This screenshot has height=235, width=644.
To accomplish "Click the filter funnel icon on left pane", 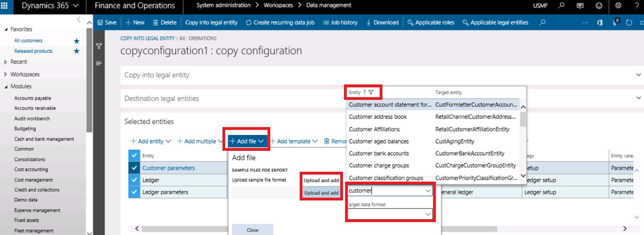I will (99, 46).
